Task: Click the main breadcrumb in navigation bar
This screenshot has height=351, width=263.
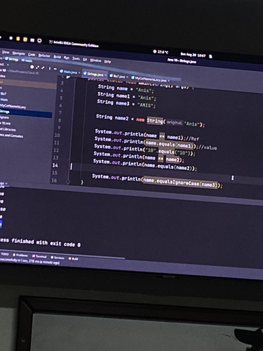Action: [27, 60]
